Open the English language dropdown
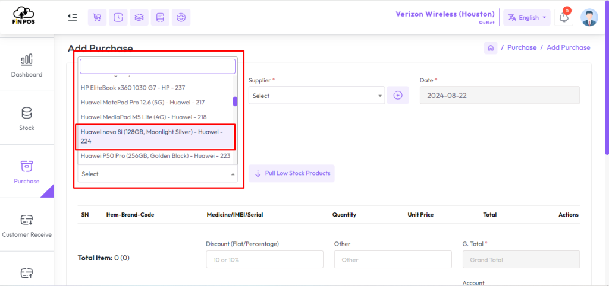 tap(527, 17)
